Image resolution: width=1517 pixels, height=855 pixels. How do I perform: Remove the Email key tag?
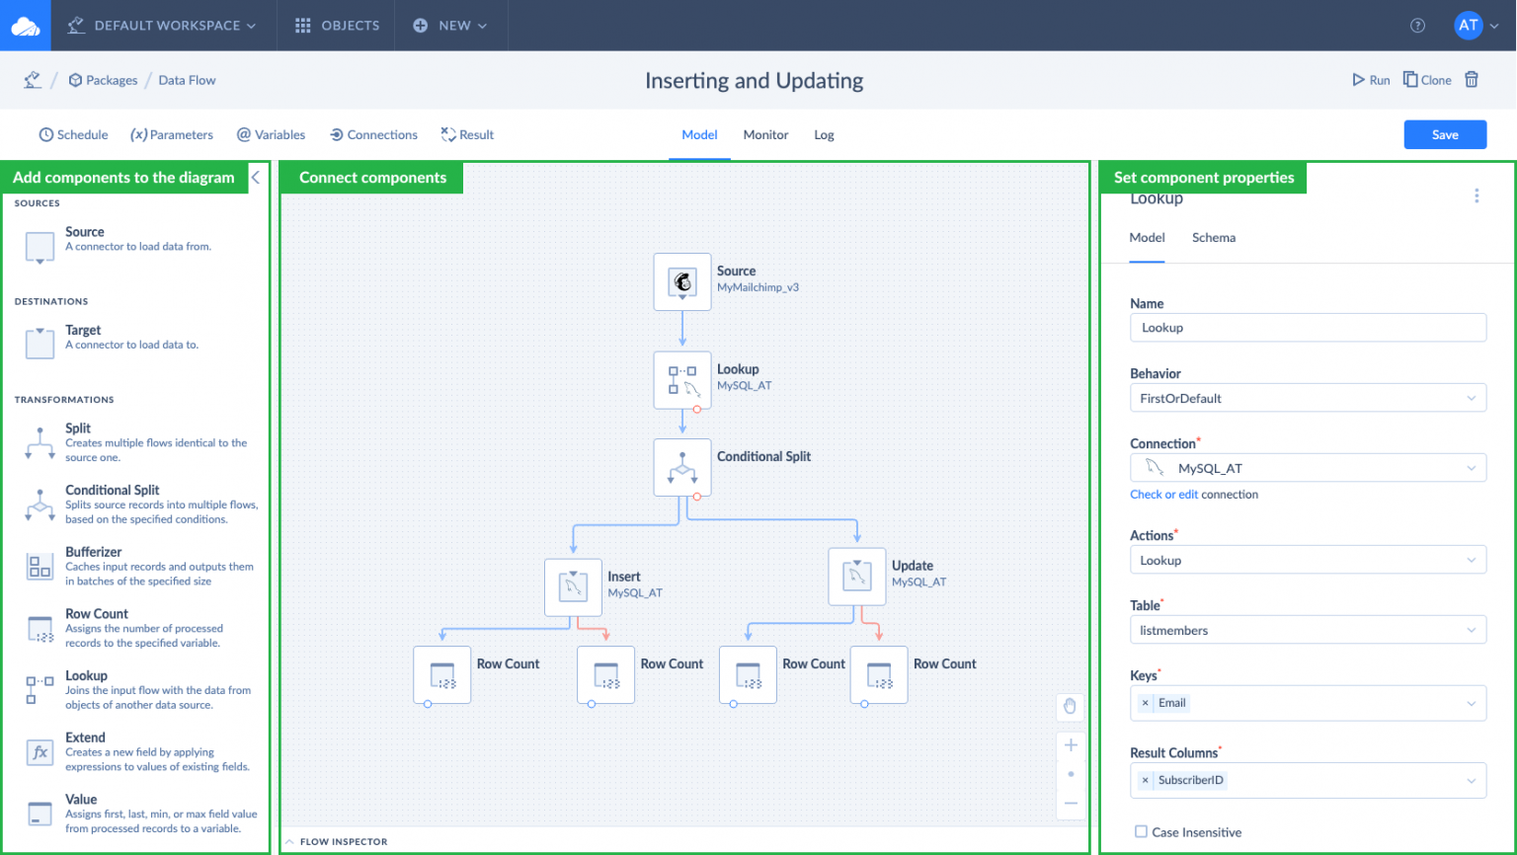coord(1145,703)
